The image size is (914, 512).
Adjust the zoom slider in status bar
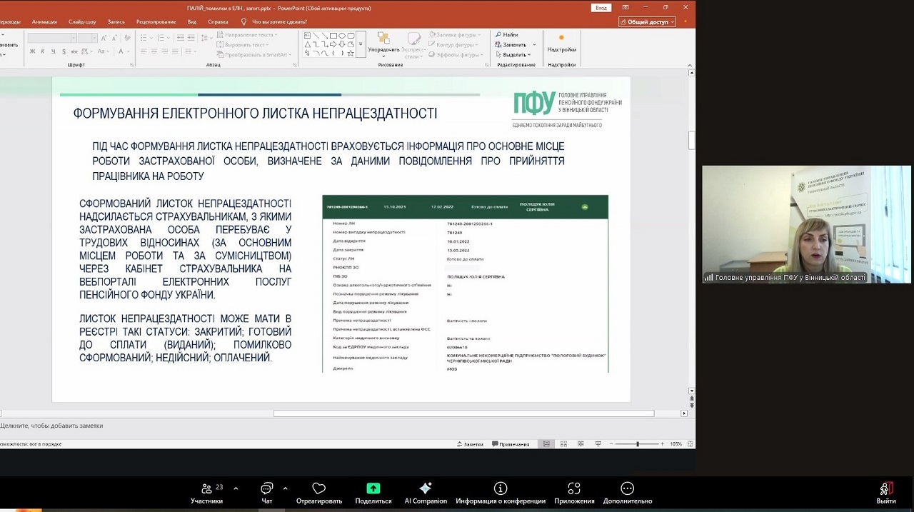[637, 444]
